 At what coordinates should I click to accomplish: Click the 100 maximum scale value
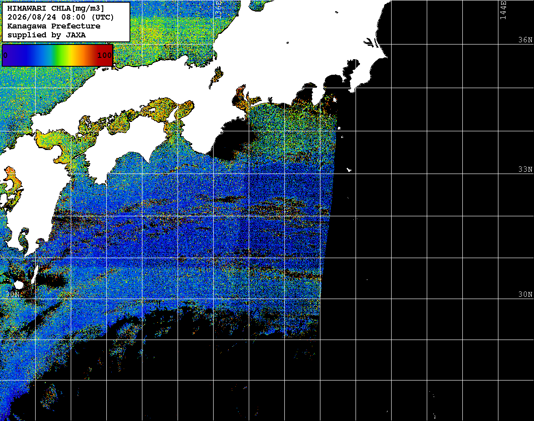click(x=105, y=56)
